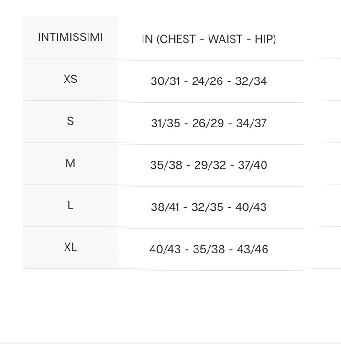Click the word WAIST in header
This screenshot has height=345, width=341.
pyautogui.click(x=225, y=39)
